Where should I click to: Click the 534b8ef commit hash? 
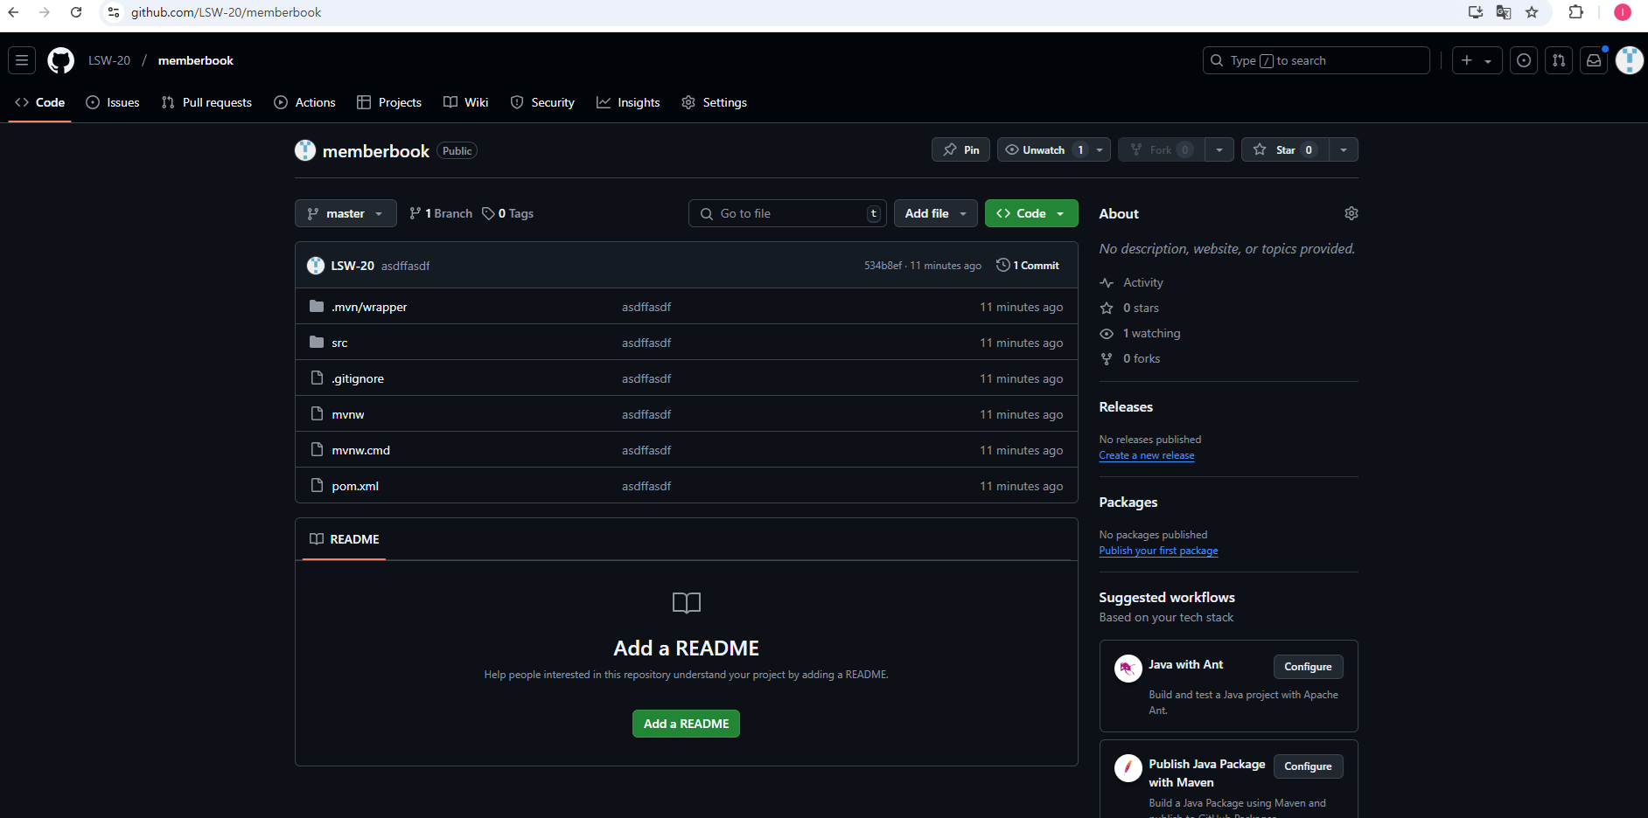883,266
